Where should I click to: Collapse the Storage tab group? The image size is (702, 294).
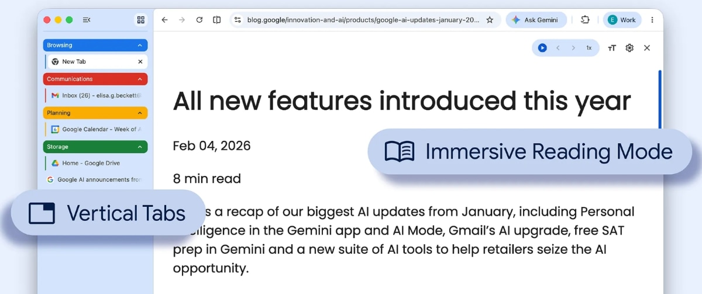(140, 147)
